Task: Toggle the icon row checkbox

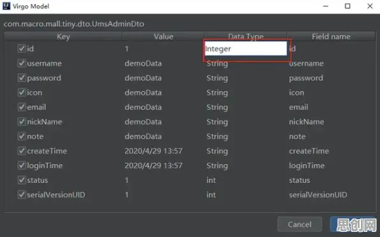Action: pyautogui.click(x=22, y=92)
